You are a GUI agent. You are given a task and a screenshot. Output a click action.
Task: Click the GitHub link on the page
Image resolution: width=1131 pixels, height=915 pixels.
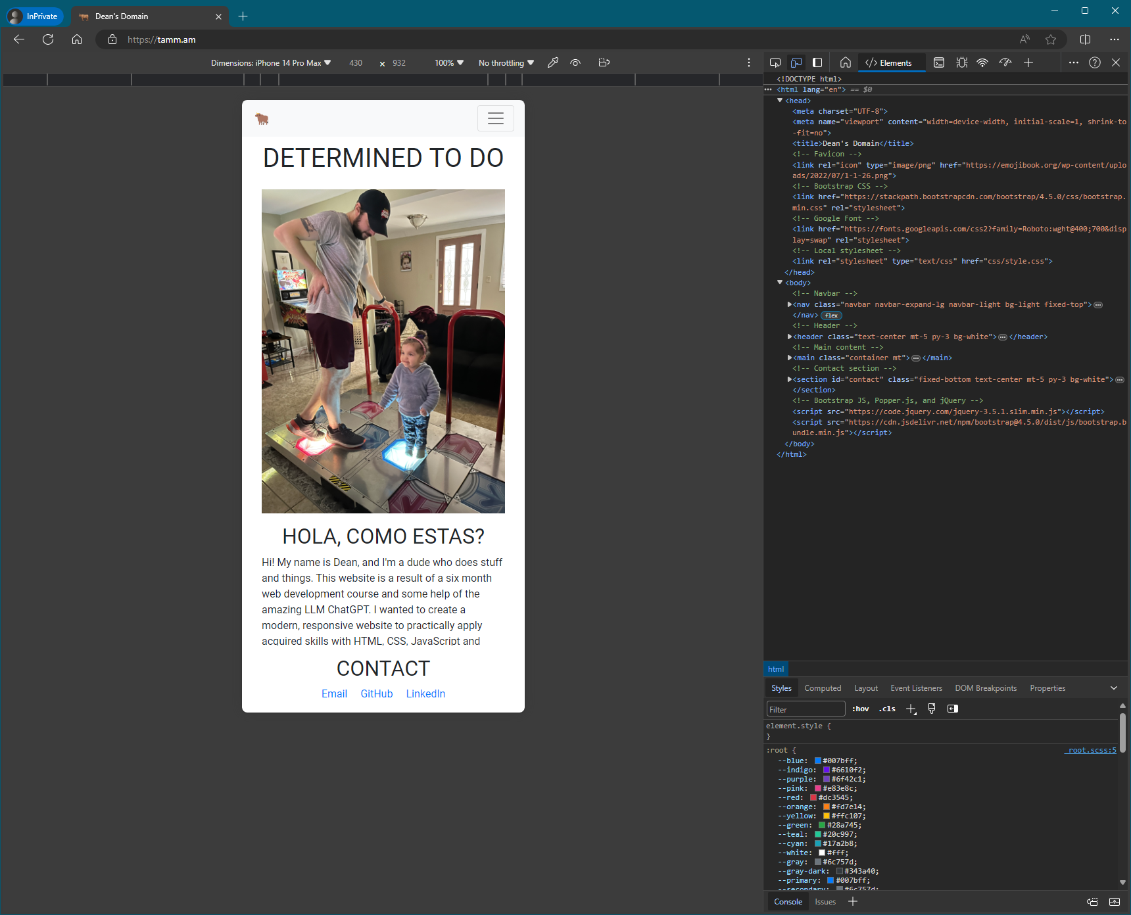(376, 693)
